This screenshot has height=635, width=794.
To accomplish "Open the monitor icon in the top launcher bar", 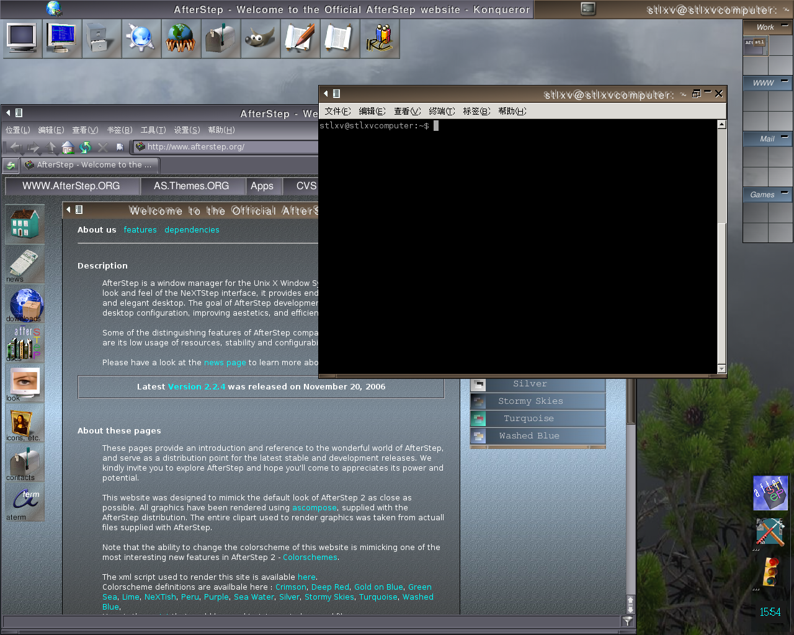I will point(22,38).
